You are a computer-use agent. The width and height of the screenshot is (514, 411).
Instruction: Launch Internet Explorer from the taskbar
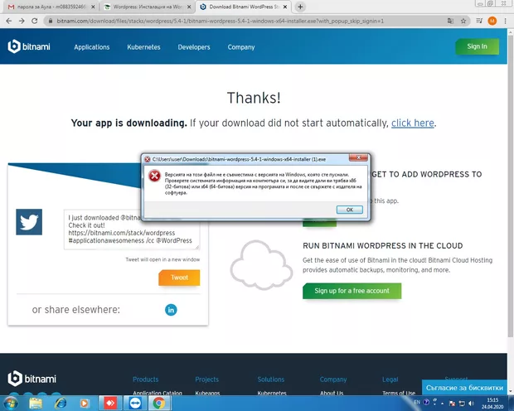click(61, 404)
